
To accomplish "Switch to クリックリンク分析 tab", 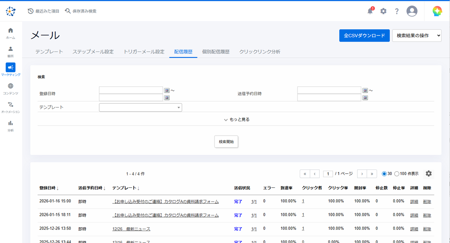I will coord(260,52).
